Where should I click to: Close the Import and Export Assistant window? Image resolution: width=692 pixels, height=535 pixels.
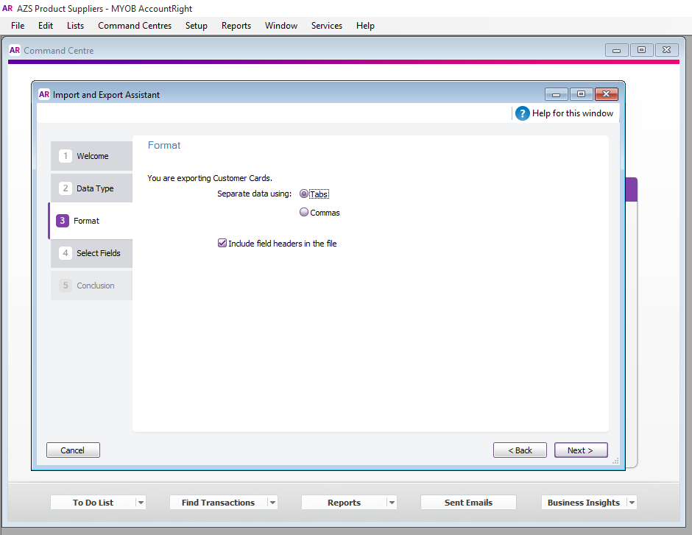607,94
